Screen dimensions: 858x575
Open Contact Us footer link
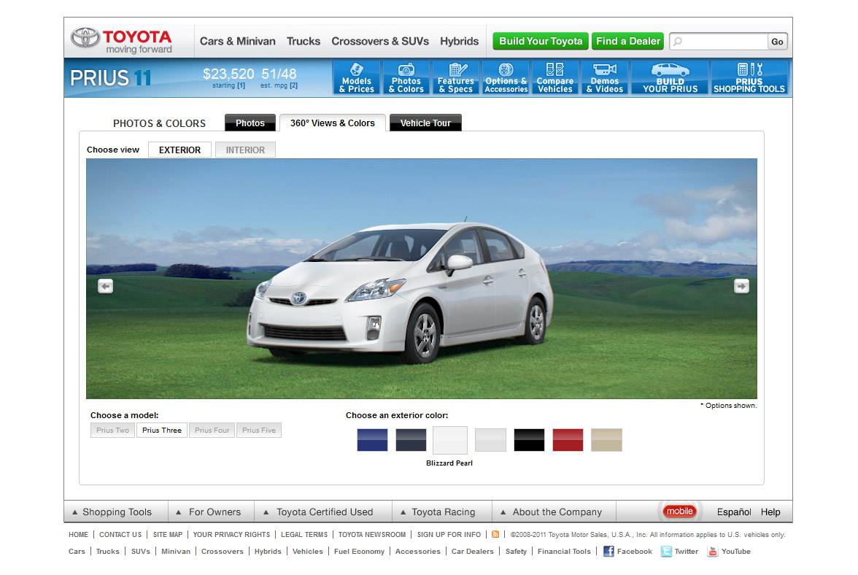[x=120, y=535]
